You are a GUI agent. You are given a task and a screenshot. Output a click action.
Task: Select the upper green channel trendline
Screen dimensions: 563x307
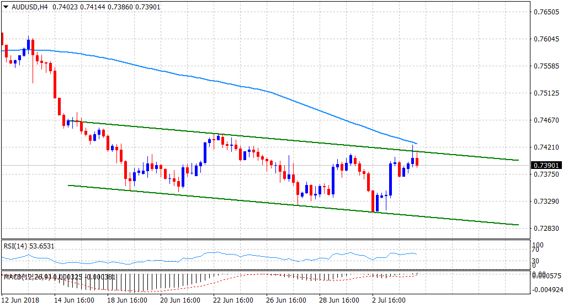click(276, 138)
